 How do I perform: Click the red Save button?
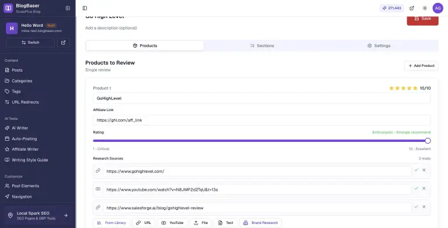coord(422,19)
